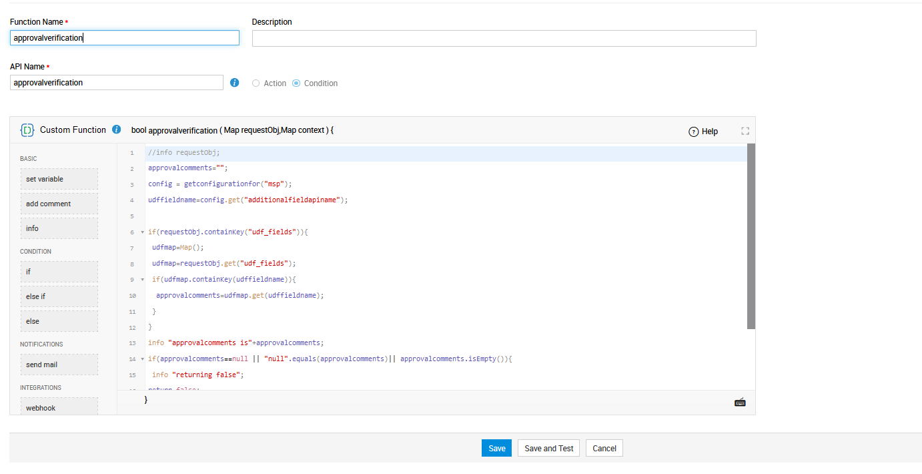Click into the Description text field

pyautogui.click(x=504, y=39)
